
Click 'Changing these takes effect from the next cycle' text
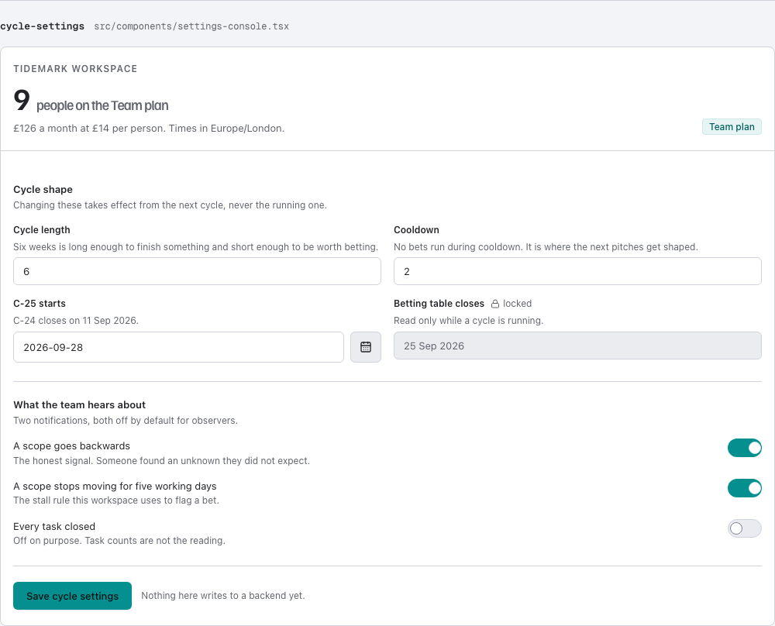tap(170, 205)
